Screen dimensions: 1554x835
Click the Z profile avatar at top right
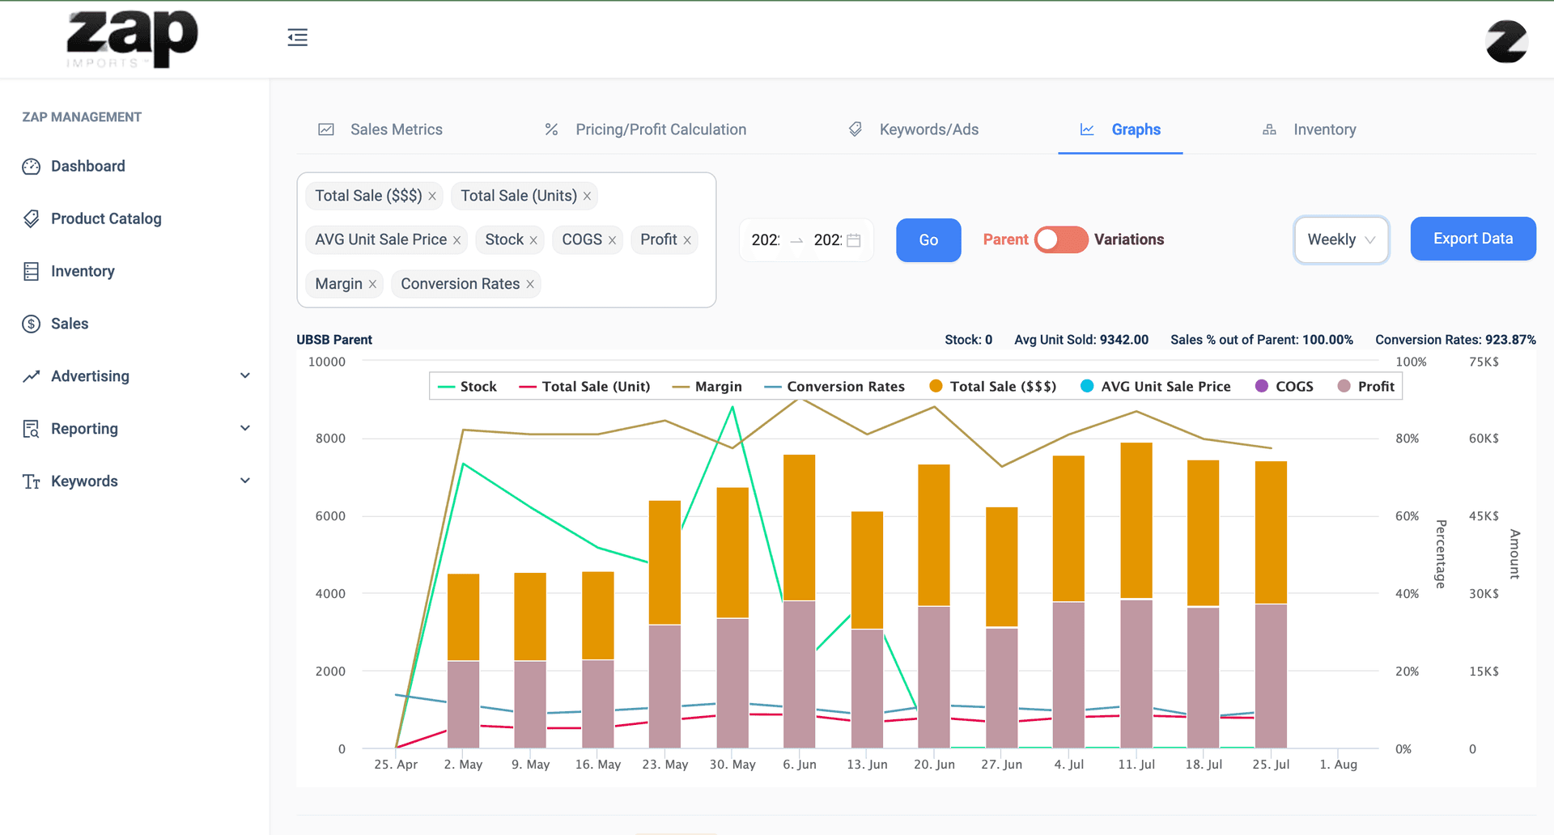pyautogui.click(x=1505, y=41)
